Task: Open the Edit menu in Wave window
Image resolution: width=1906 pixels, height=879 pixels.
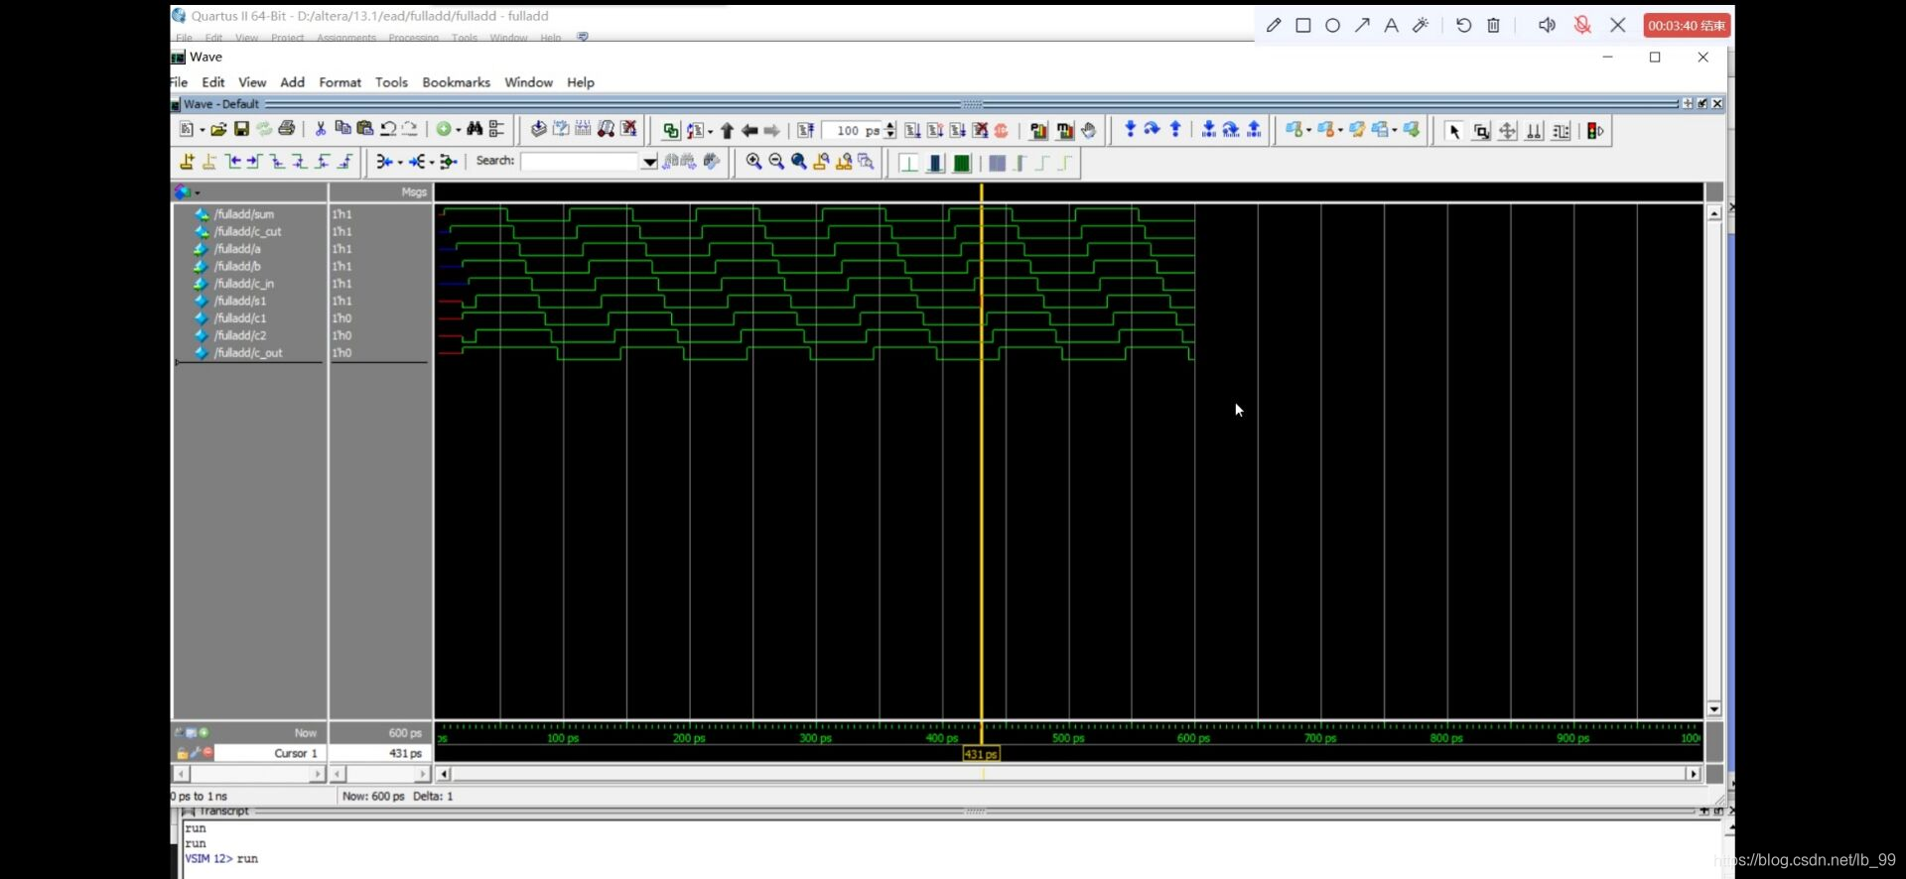Action: click(213, 82)
